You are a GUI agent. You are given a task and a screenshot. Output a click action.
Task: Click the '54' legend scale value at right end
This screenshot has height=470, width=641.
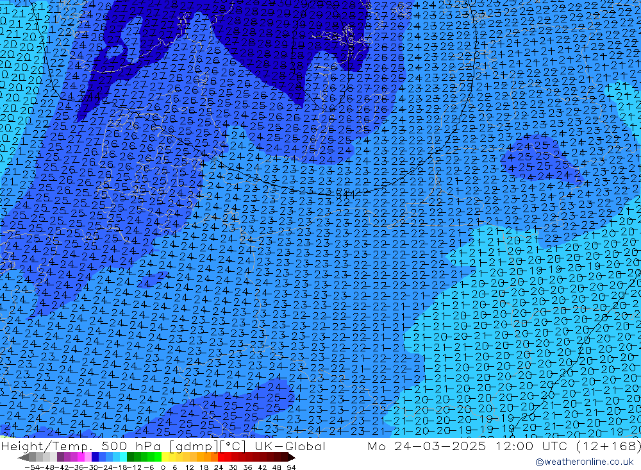point(291,467)
